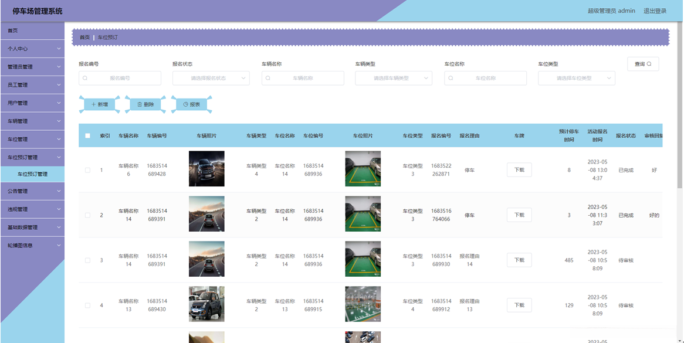Go to 首页 in the sidebar
This screenshot has width=684, height=343.
click(32, 30)
